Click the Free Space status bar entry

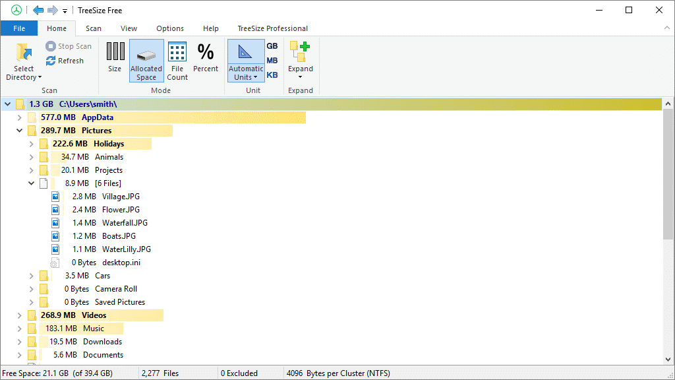(57, 373)
